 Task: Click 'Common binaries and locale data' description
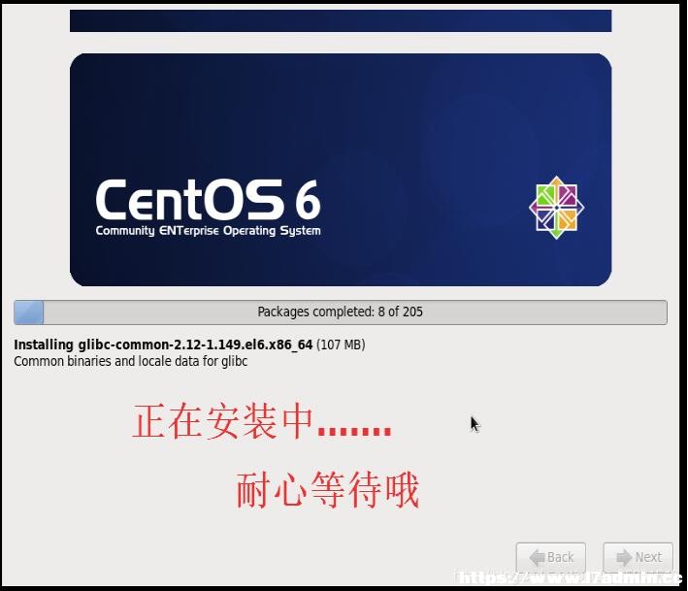(x=131, y=361)
